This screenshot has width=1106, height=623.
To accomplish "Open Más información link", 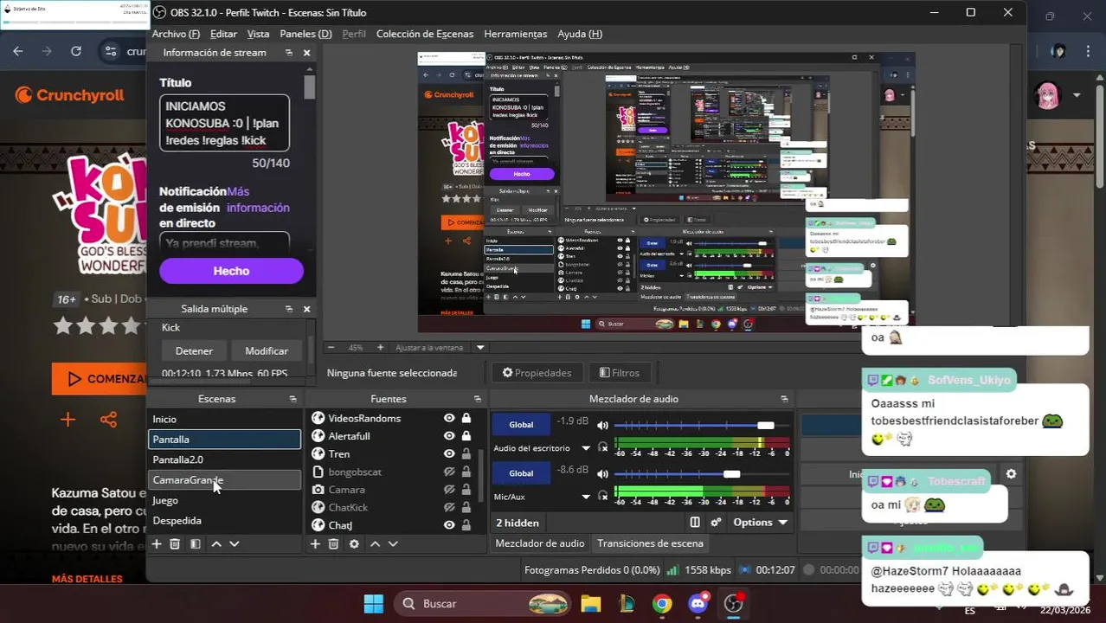I will click(x=258, y=200).
